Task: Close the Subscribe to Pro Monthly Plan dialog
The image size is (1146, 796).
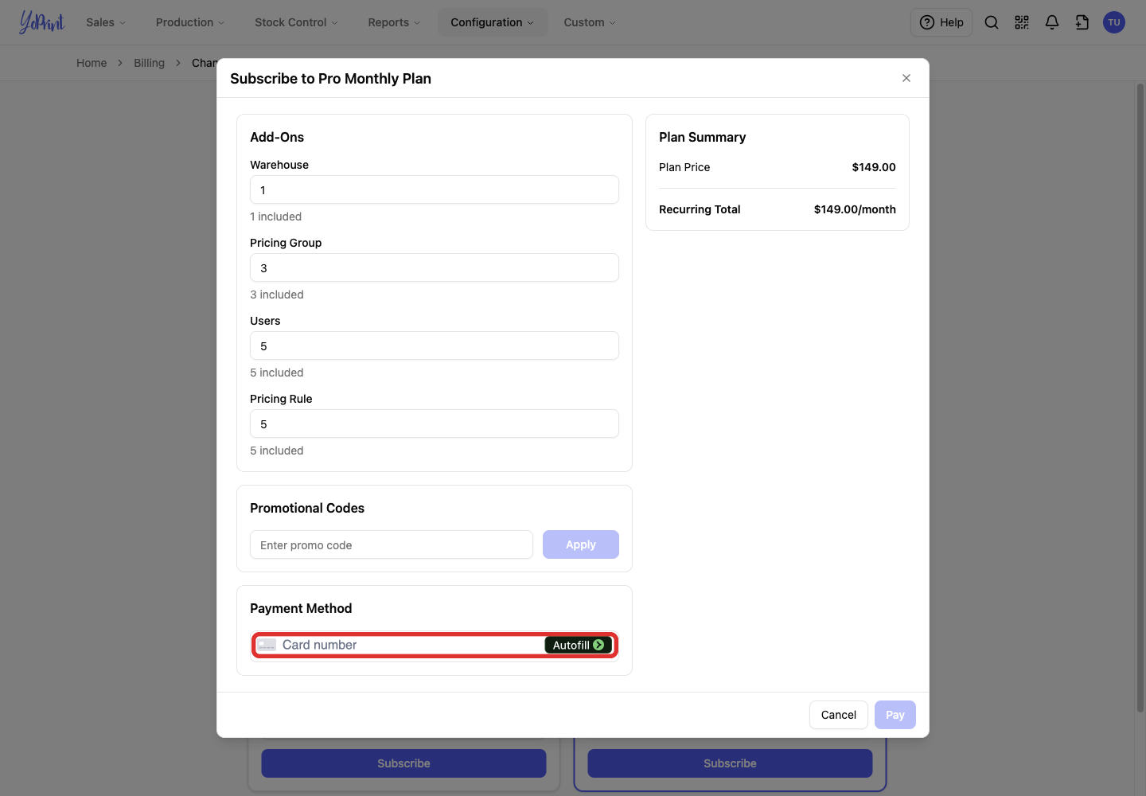Action: coord(906,78)
